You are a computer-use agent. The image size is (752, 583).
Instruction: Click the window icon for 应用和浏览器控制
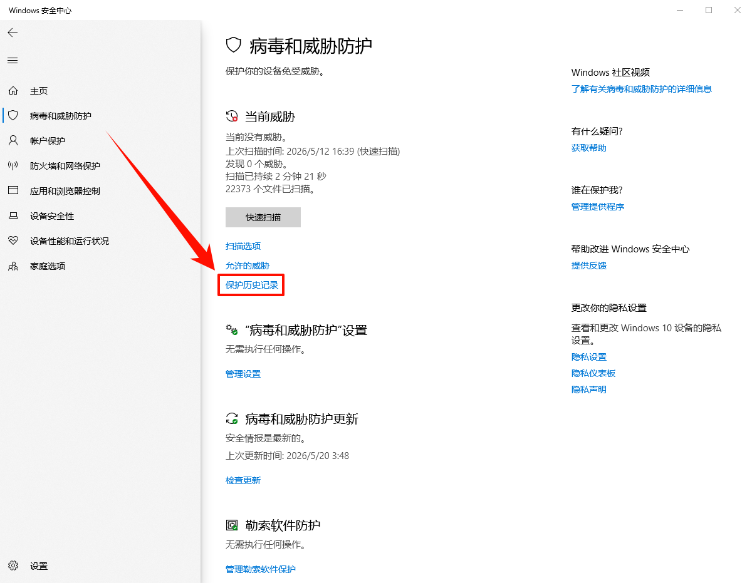click(13, 190)
